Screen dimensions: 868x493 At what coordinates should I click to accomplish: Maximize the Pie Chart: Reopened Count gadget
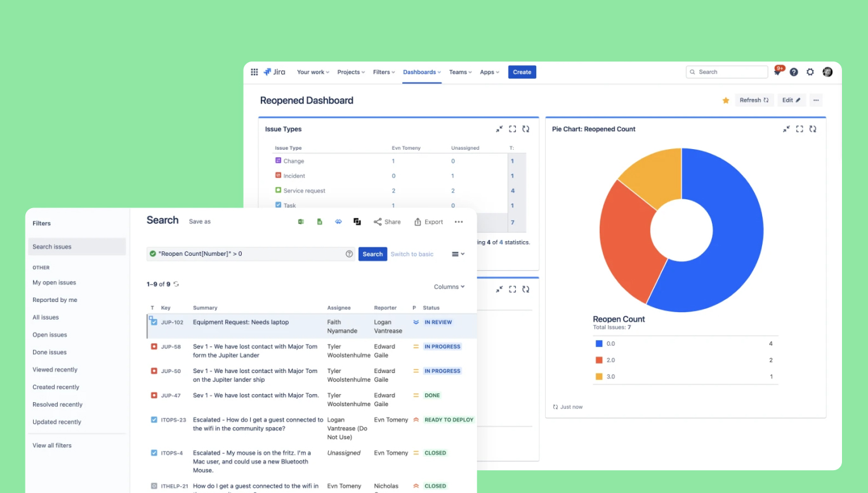click(799, 129)
